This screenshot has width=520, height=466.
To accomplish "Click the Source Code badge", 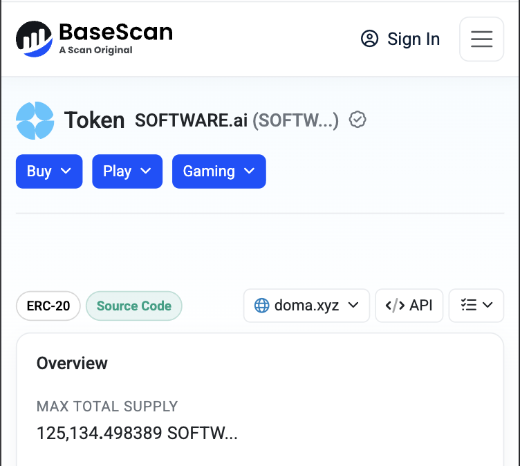I will [134, 306].
